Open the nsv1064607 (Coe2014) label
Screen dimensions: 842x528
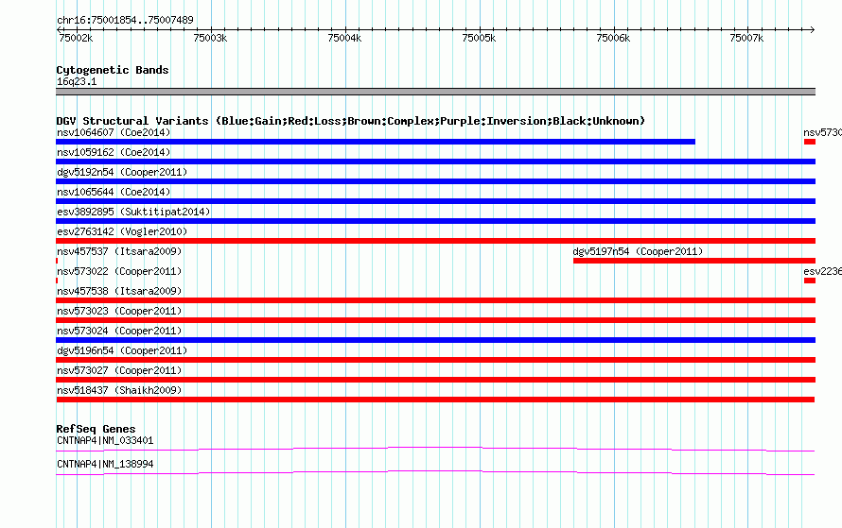pyautogui.click(x=114, y=132)
